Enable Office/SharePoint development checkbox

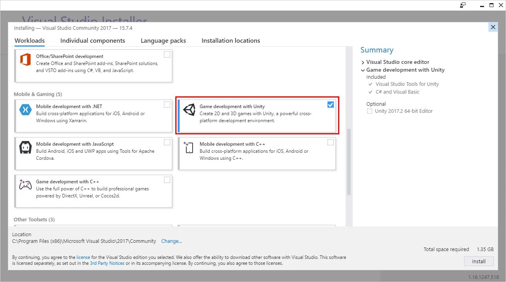167,54
